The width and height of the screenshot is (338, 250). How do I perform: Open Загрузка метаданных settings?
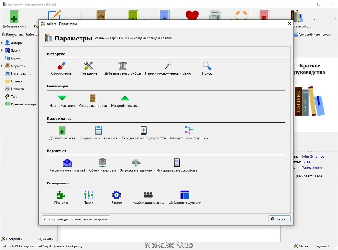pos(136,165)
